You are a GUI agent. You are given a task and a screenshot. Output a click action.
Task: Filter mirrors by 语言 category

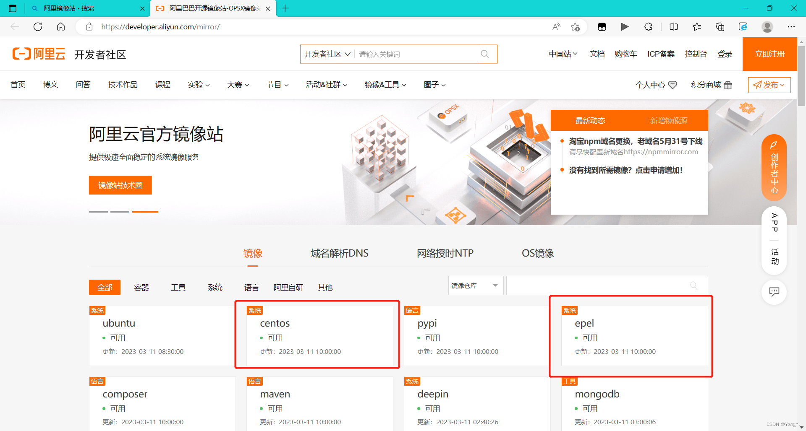click(x=251, y=288)
